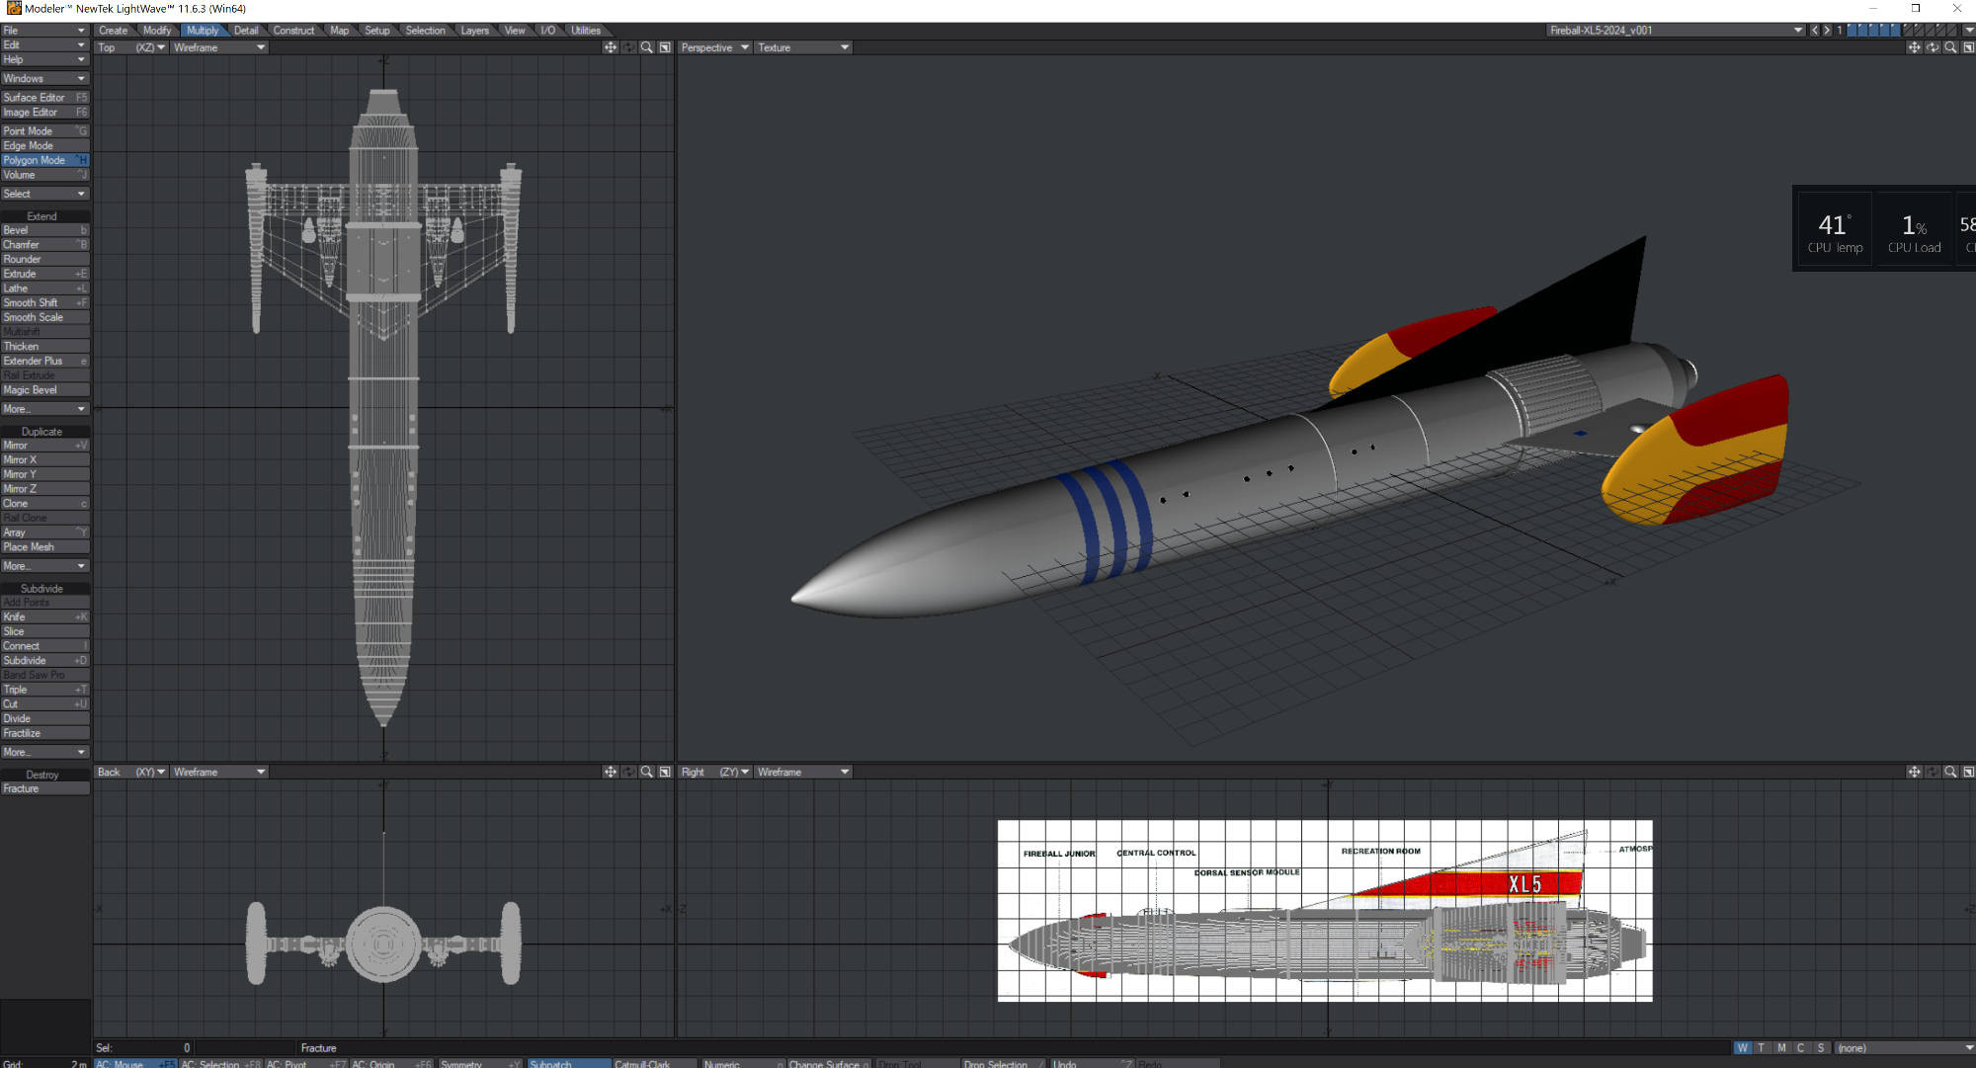Click the CPU Temp widget overlay
1976x1068 pixels.
click(x=1834, y=232)
